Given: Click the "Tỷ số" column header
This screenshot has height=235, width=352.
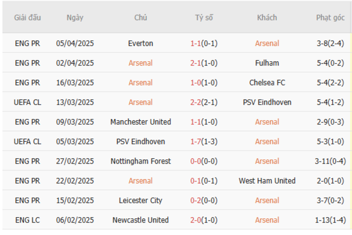Looking at the screenshot, I should 204,17.
